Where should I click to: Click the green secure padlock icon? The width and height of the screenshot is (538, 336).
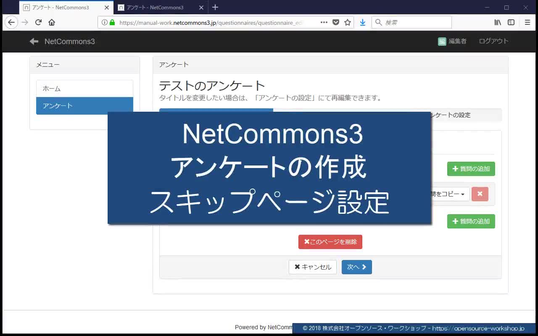[x=112, y=22]
